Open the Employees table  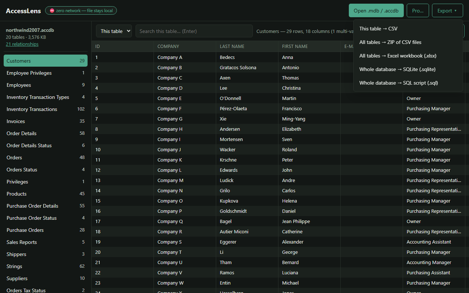coord(45,85)
